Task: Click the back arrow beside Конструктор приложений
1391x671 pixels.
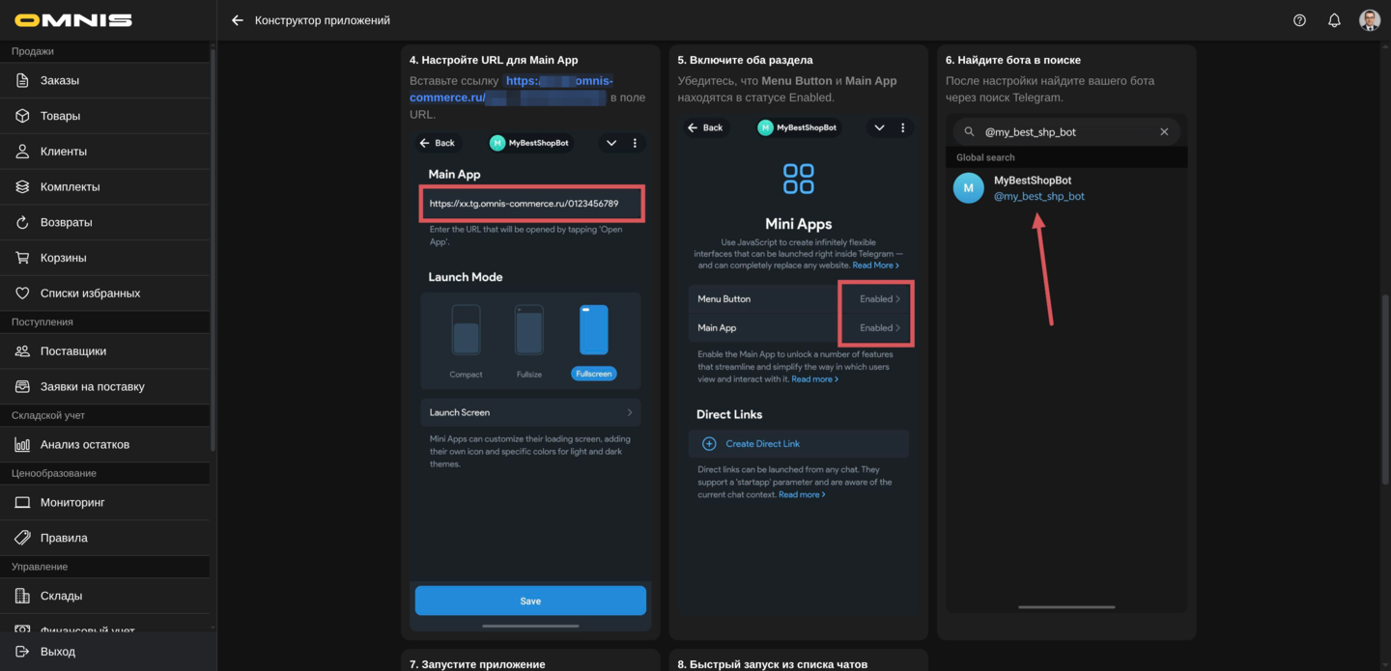Action: [238, 20]
